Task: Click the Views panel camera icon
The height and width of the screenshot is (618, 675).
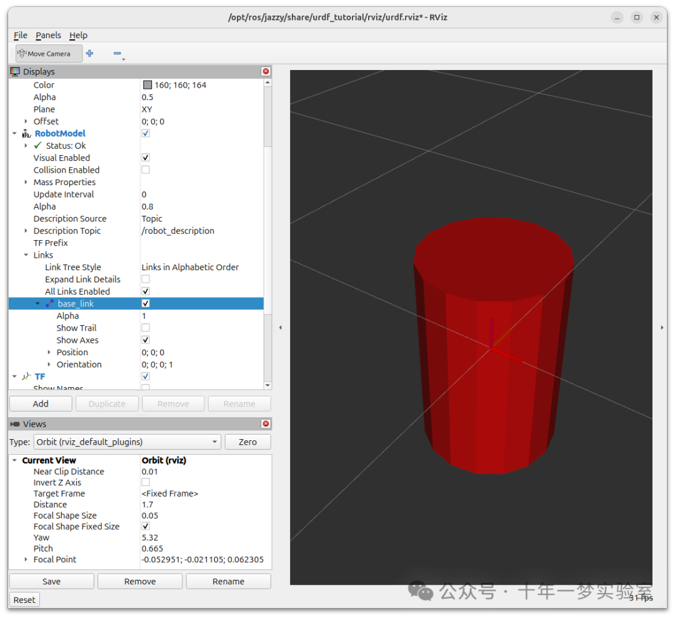Action: click(15, 424)
